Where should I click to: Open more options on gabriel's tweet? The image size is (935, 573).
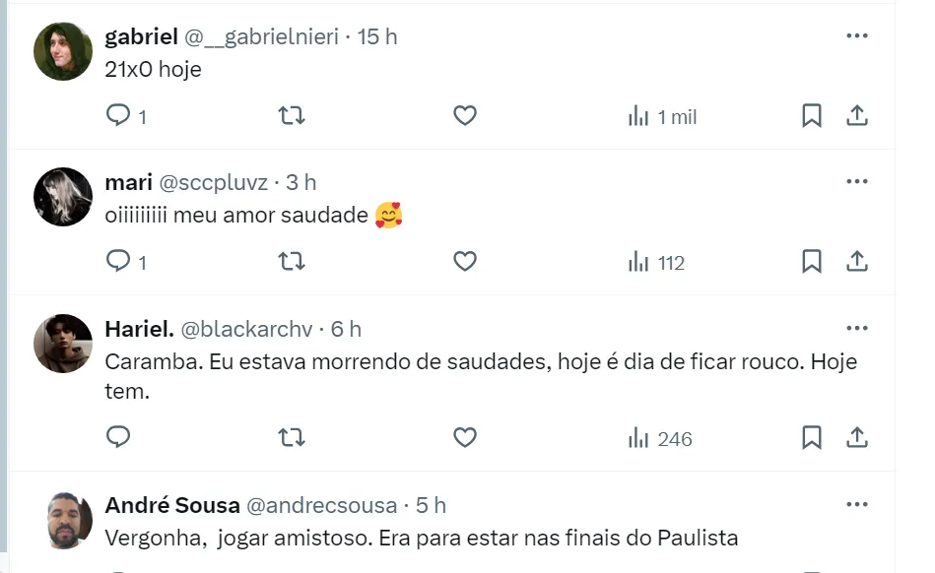pos(857,35)
